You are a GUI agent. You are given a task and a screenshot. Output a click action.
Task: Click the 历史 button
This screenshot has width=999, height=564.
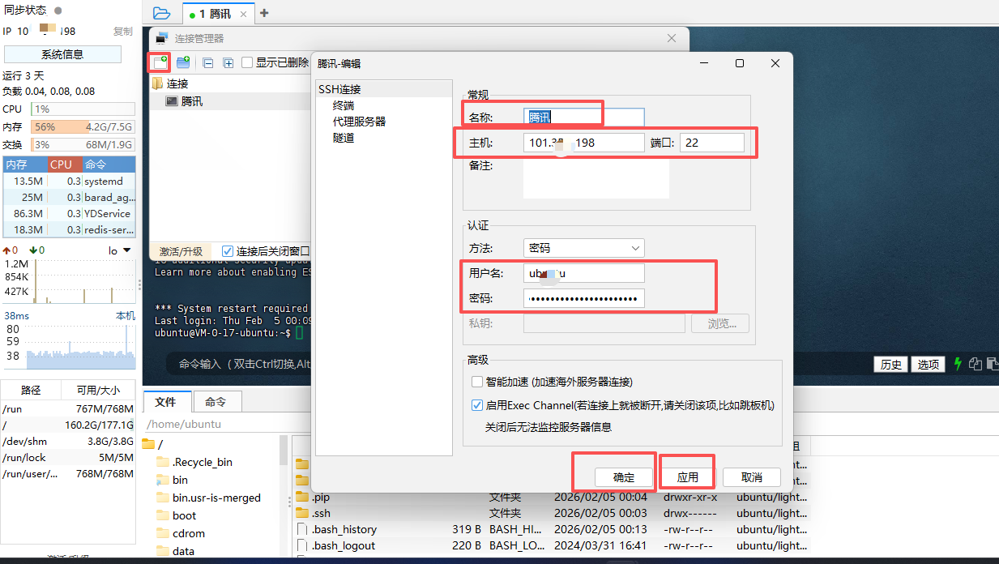tap(891, 365)
